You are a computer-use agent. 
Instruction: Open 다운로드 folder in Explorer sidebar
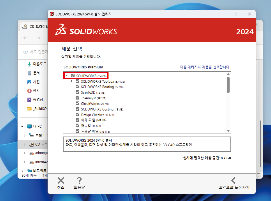click(37, 64)
